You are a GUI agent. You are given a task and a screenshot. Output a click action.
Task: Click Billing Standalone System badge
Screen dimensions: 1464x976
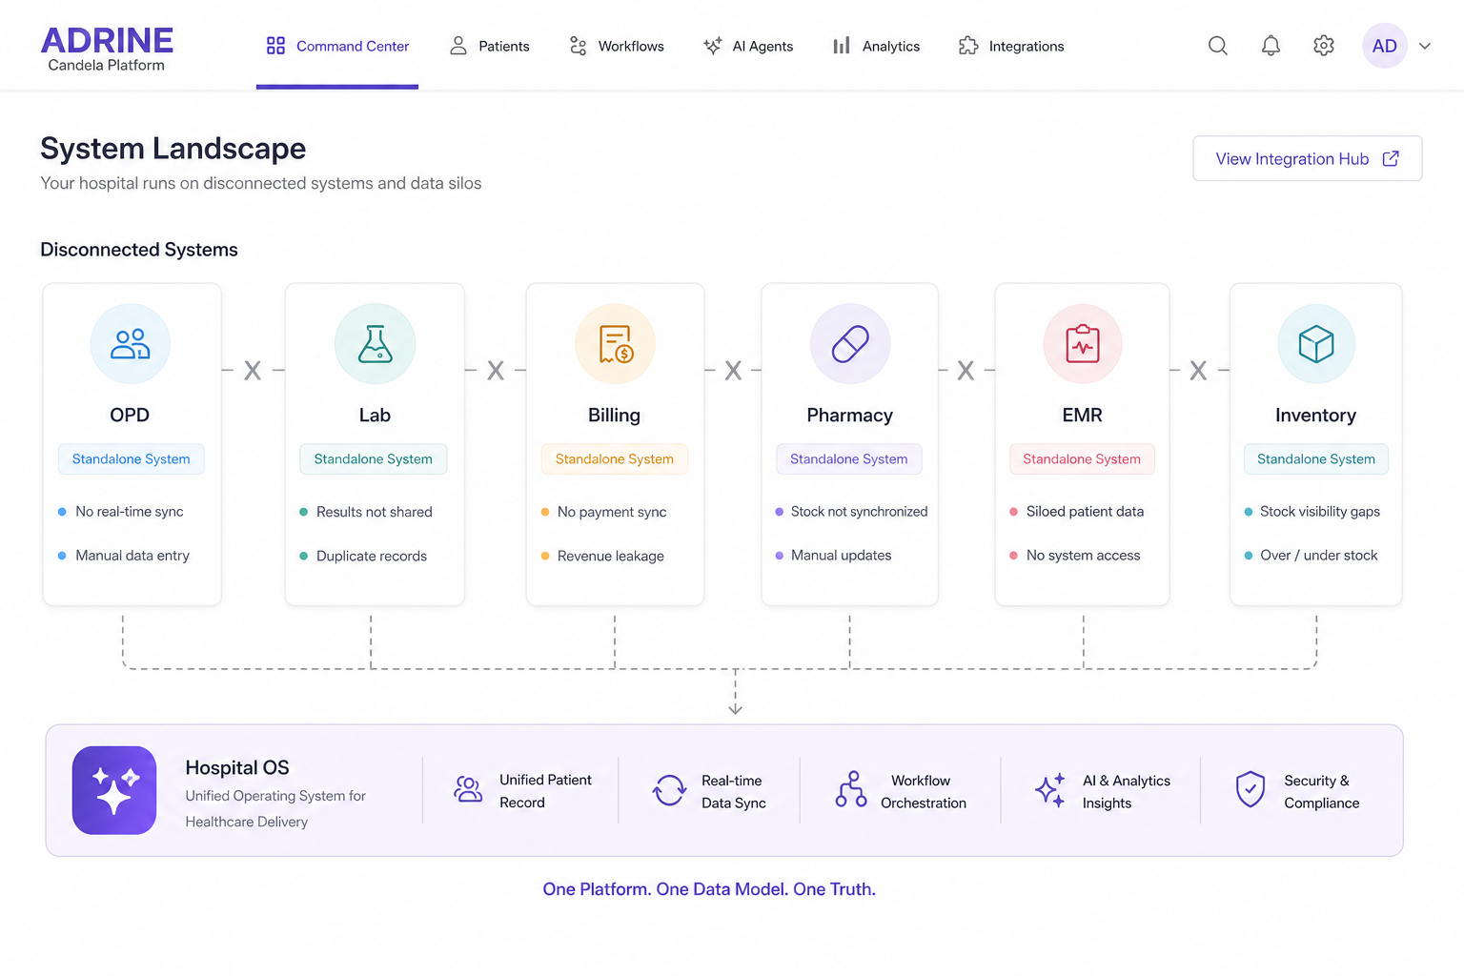click(615, 458)
